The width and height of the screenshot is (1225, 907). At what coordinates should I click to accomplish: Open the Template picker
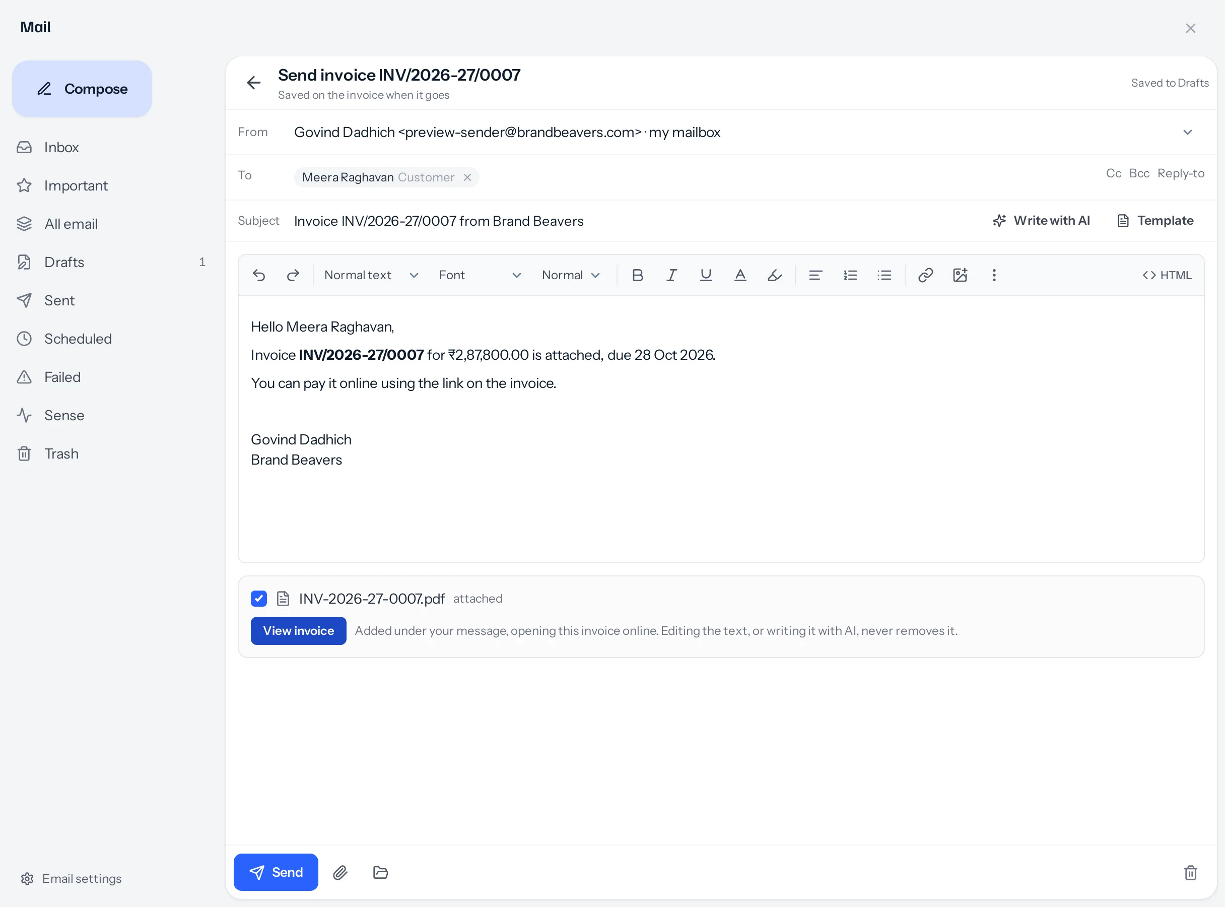click(x=1155, y=221)
